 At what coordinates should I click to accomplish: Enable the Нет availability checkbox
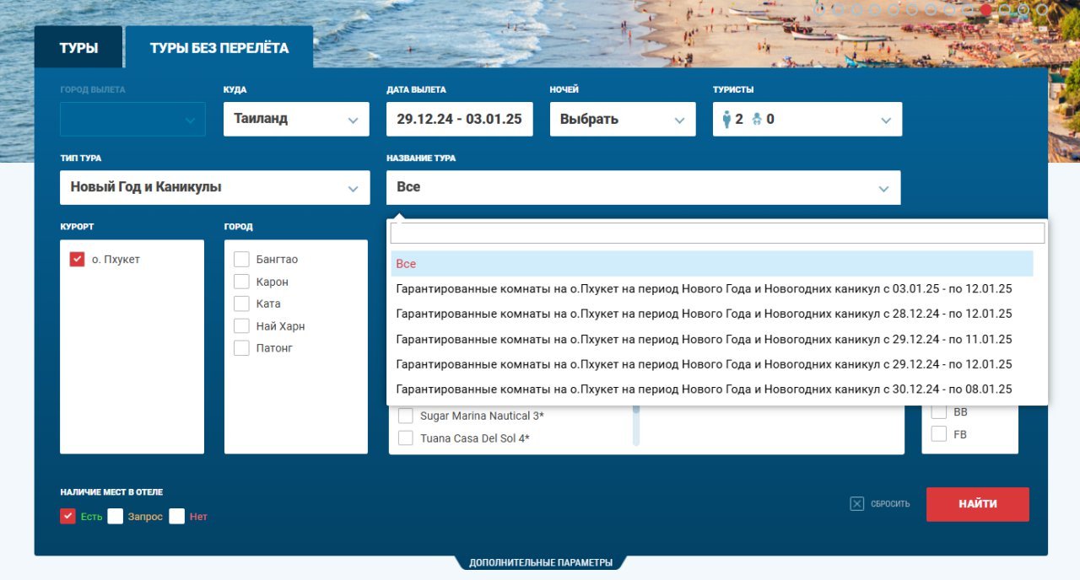point(176,516)
